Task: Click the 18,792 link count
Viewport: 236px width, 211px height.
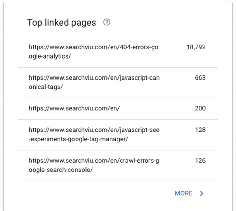Action: (x=196, y=47)
